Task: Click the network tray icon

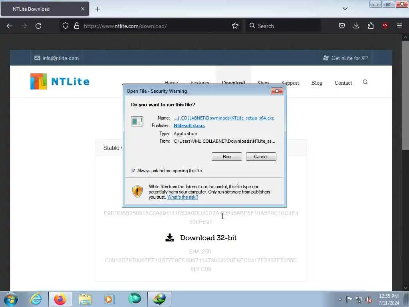Action: point(359,299)
